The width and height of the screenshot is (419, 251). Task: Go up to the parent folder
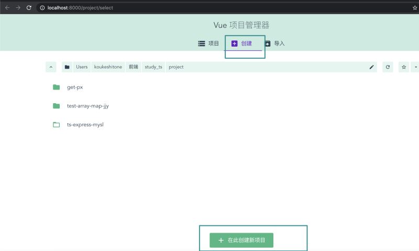[51, 67]
